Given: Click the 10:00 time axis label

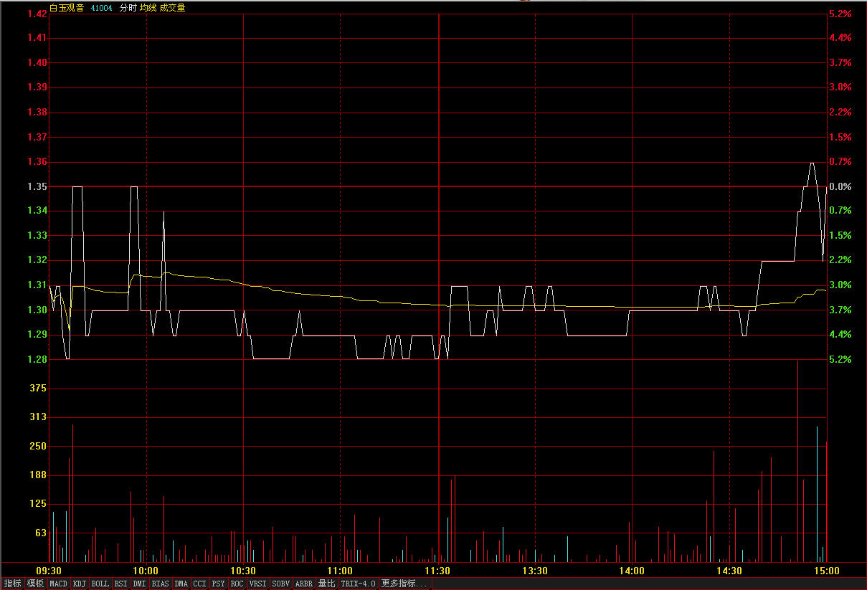Looking at the screenshot, I should point(146,571).
